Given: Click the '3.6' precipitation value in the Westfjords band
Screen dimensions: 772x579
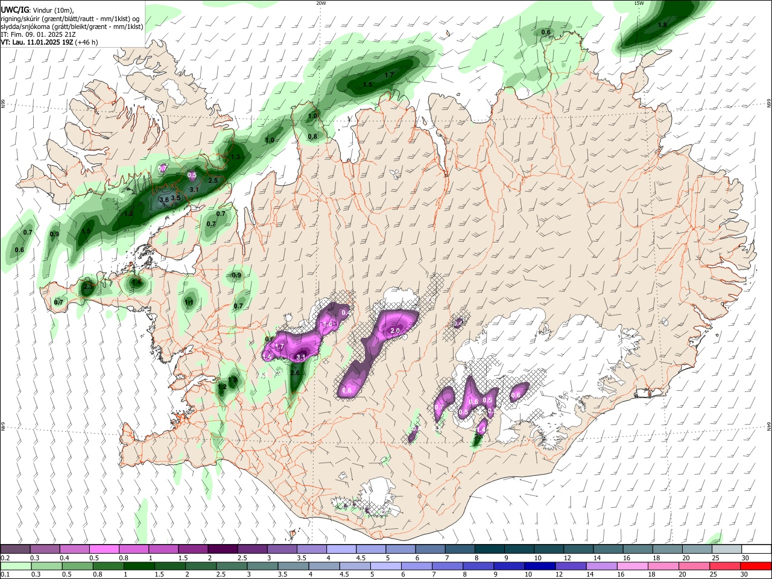Looking at the screenshot, I should (x=163, y=200).
